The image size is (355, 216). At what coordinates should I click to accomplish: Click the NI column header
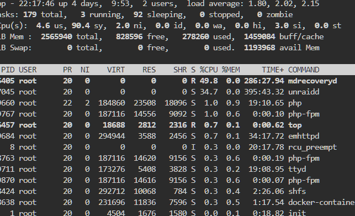click(x=85, y=70)
